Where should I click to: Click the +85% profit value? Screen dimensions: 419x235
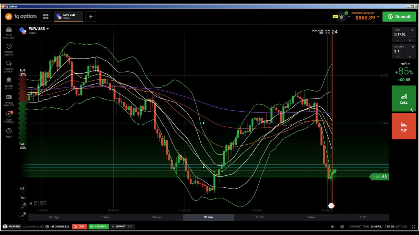click(x=404, y=71)
